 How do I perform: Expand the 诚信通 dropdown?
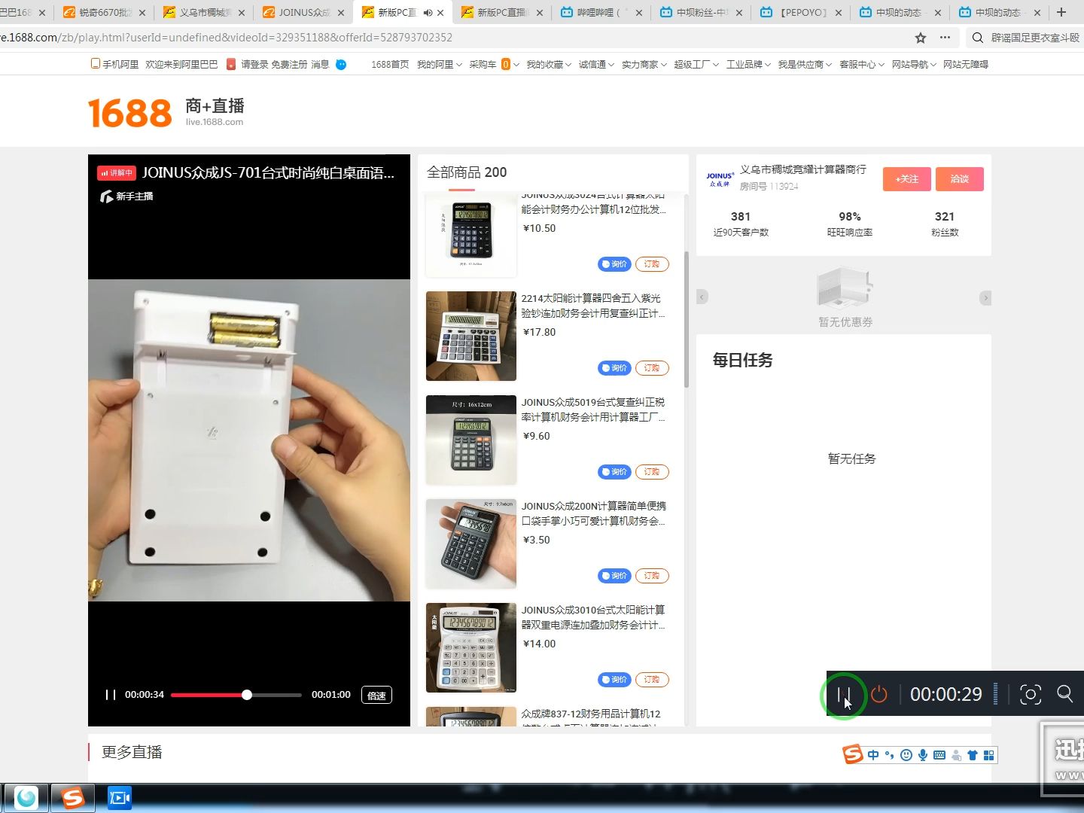[x=596, y=65]
